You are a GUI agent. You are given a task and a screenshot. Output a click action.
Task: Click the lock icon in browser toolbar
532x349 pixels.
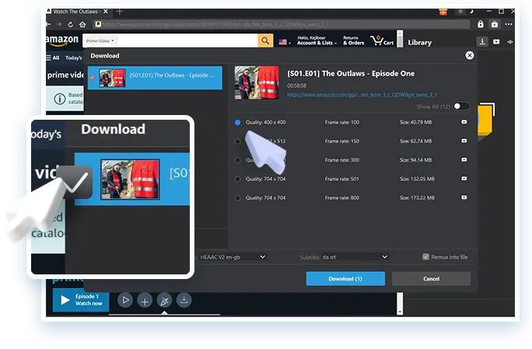tap(481, 24)
